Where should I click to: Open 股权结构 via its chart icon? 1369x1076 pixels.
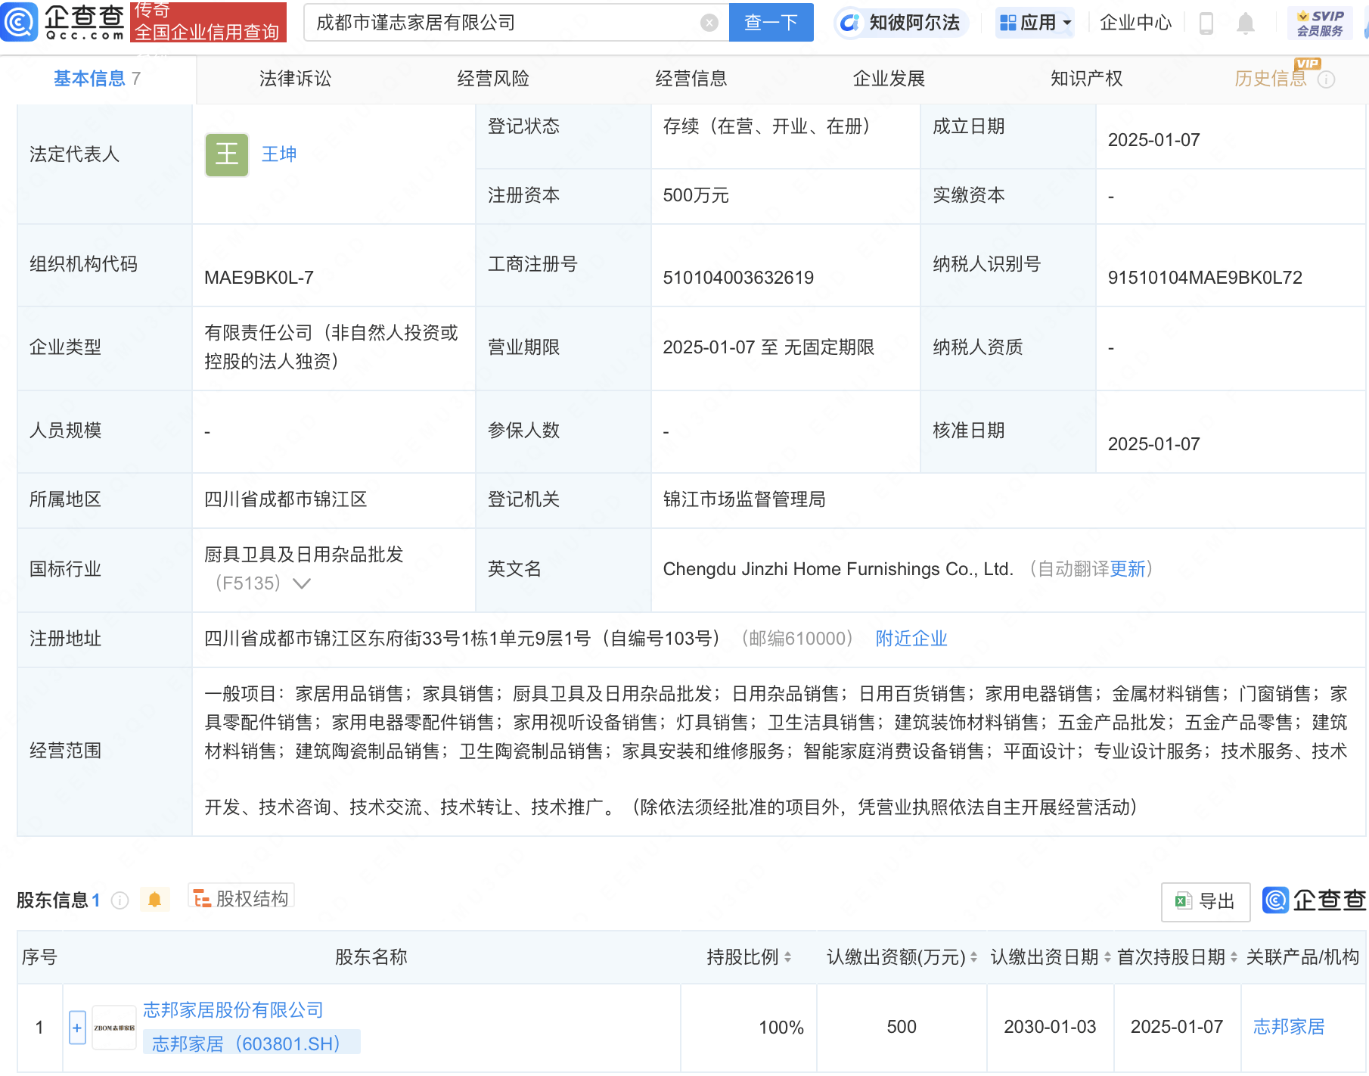click(200, 898)
